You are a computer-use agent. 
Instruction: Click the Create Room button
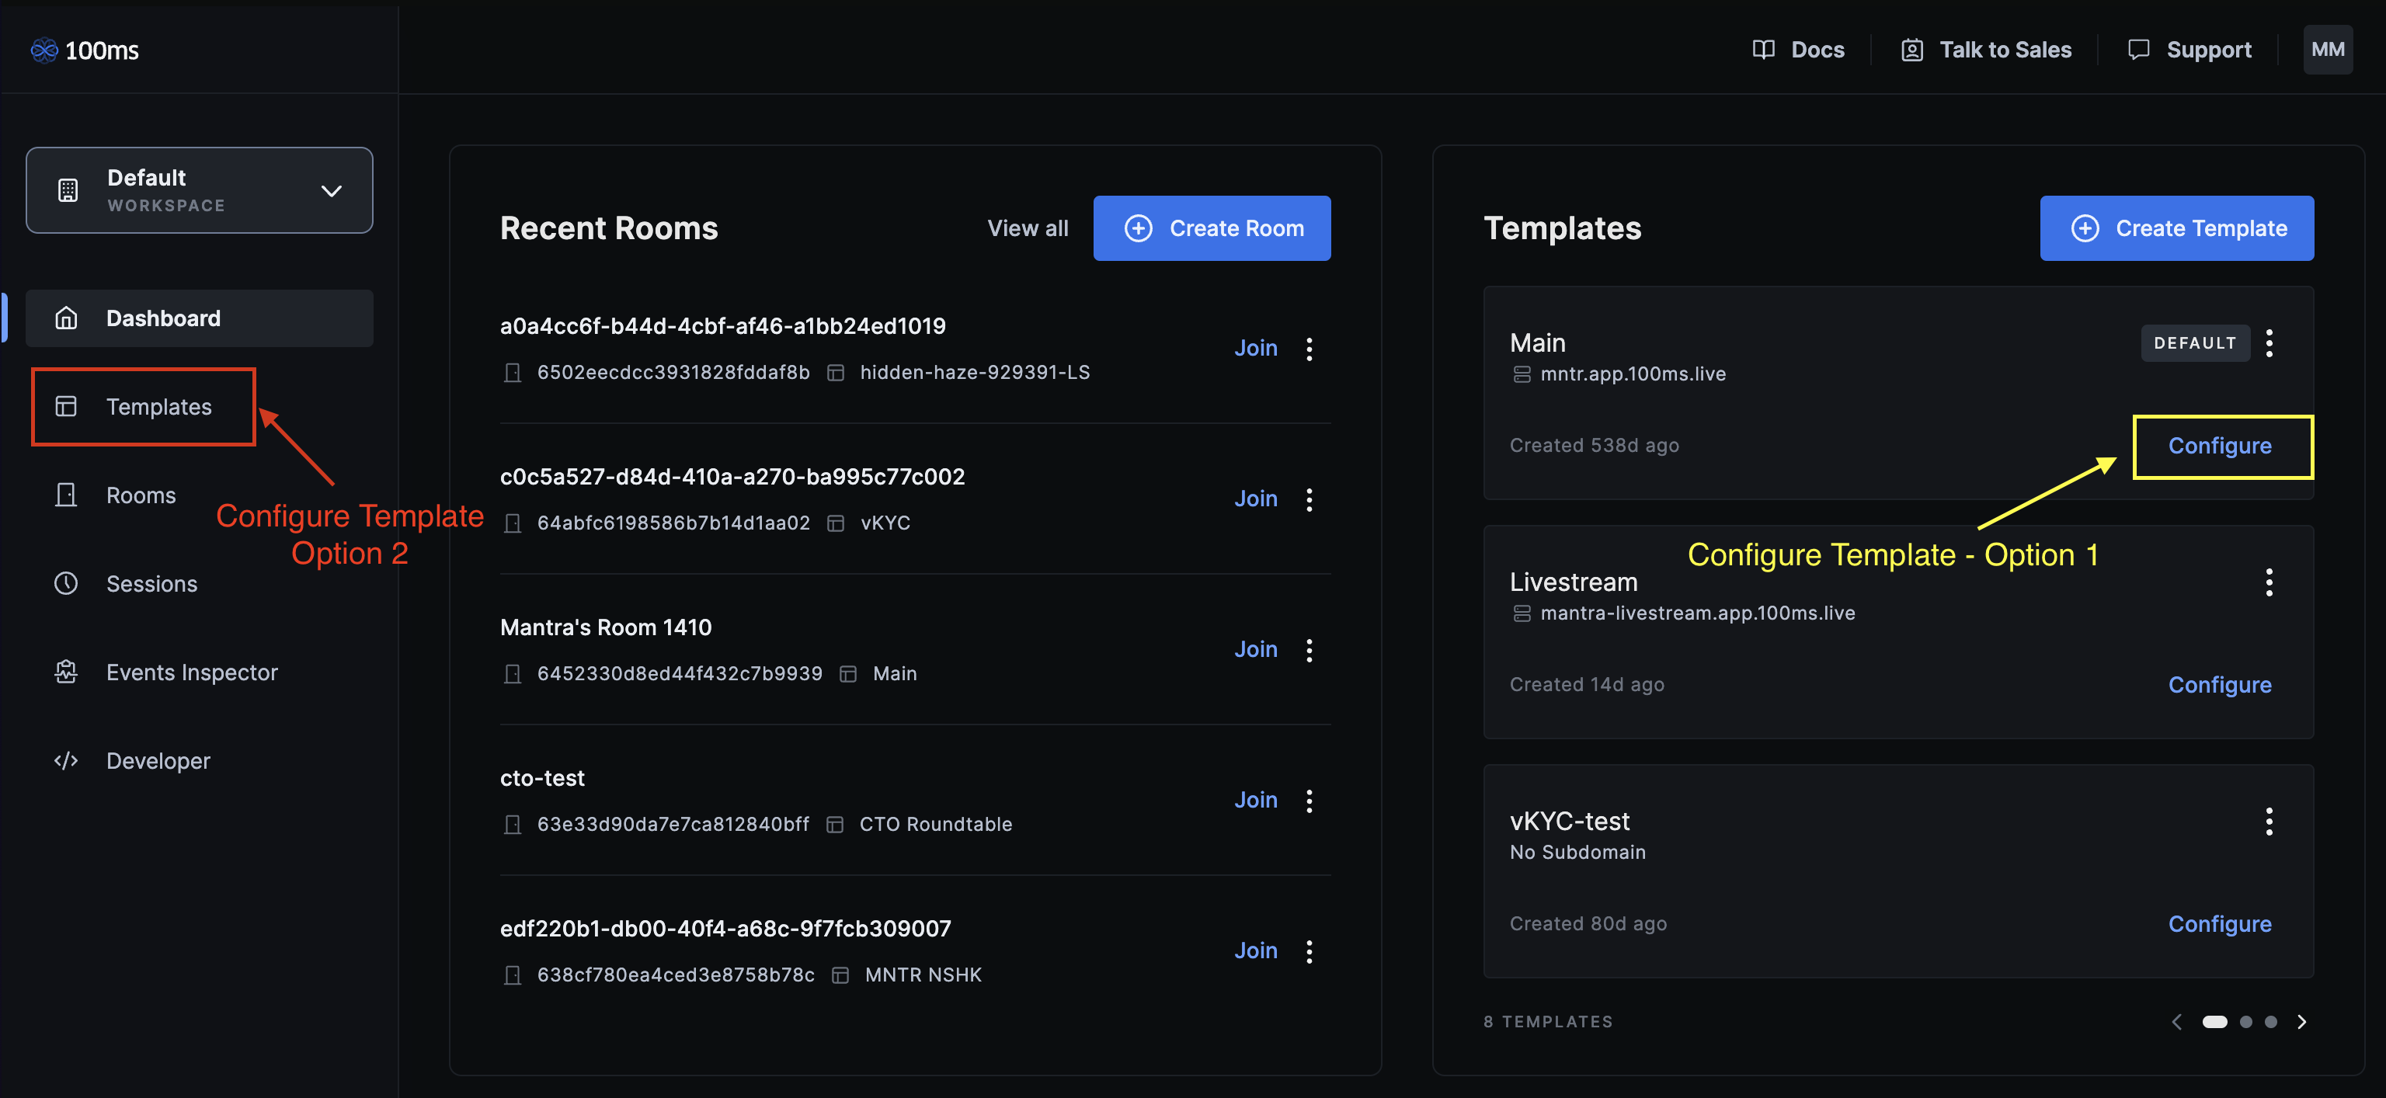(1212, 228)
